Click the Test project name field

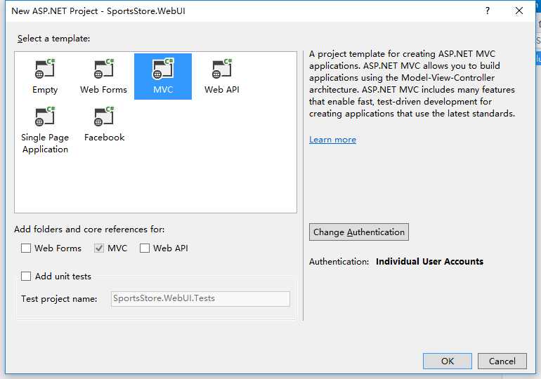200,299
